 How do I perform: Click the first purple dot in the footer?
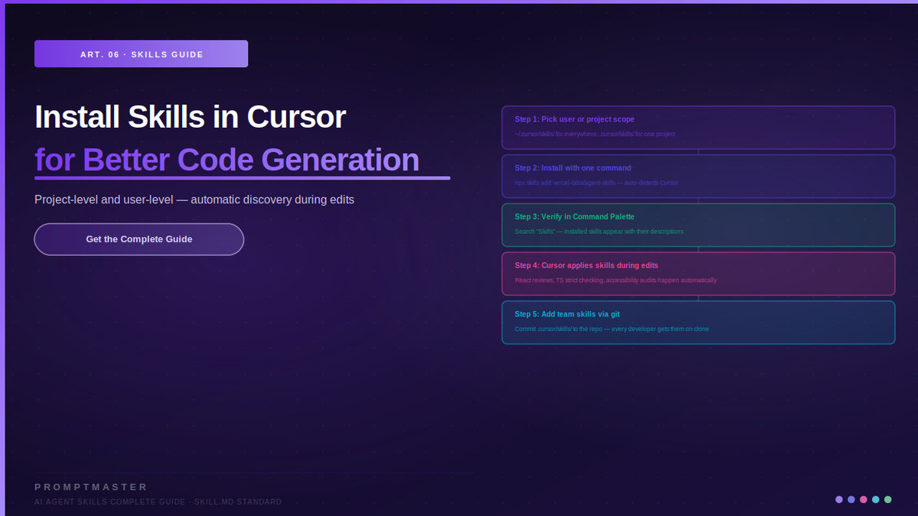839,499
